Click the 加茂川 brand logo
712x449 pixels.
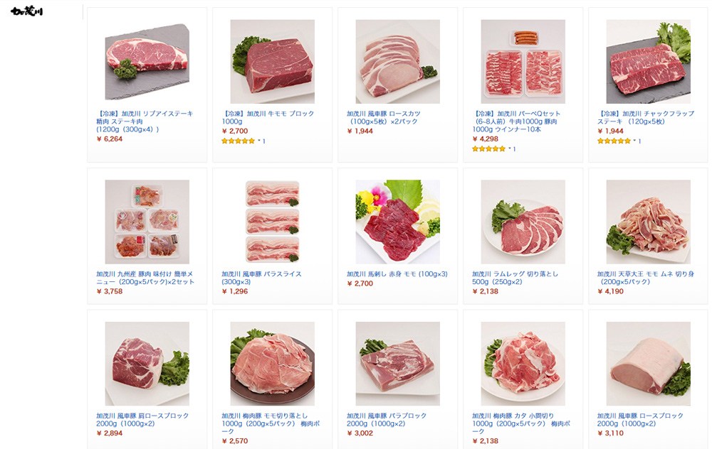pos(27,11)
